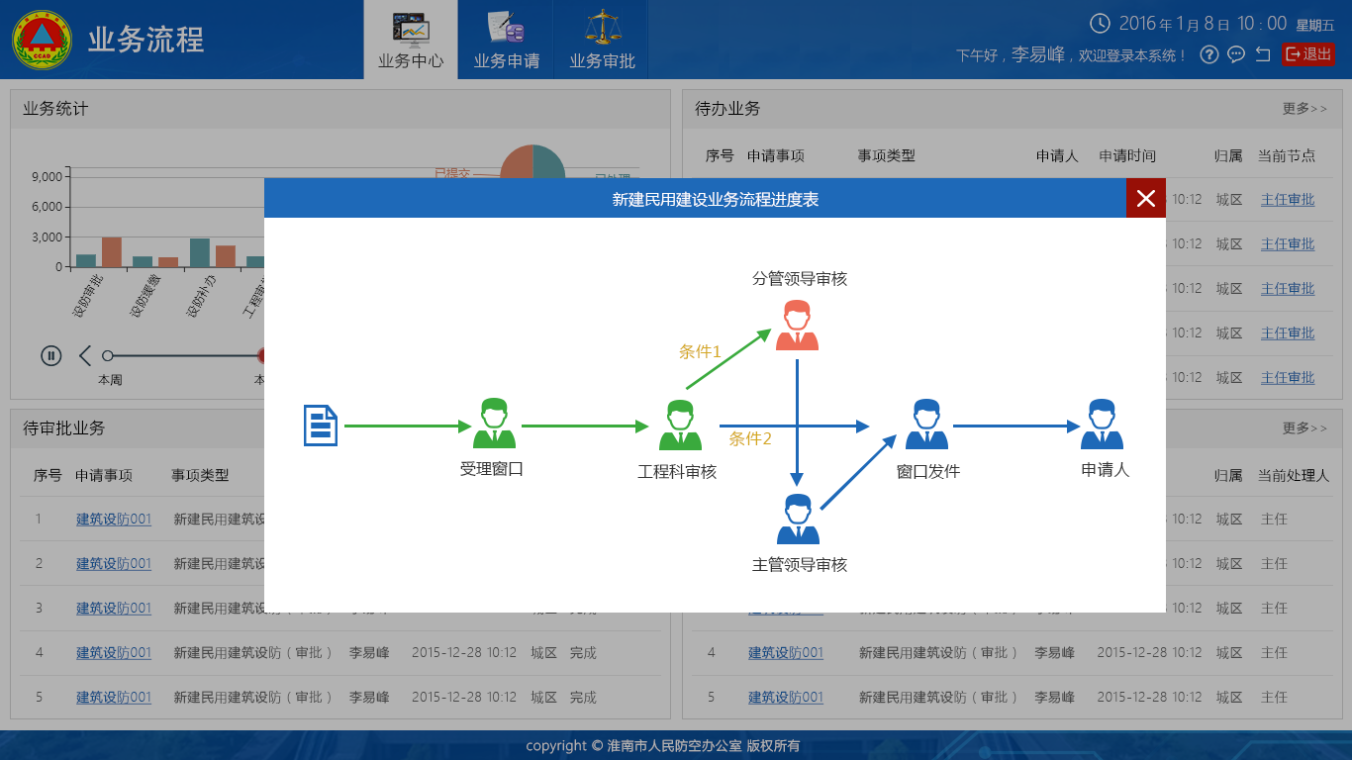Viewport: 1352px width, 760px height.
Task: Open 建筑设防001 in row 1 of 待审批业务
Action: 114,519
